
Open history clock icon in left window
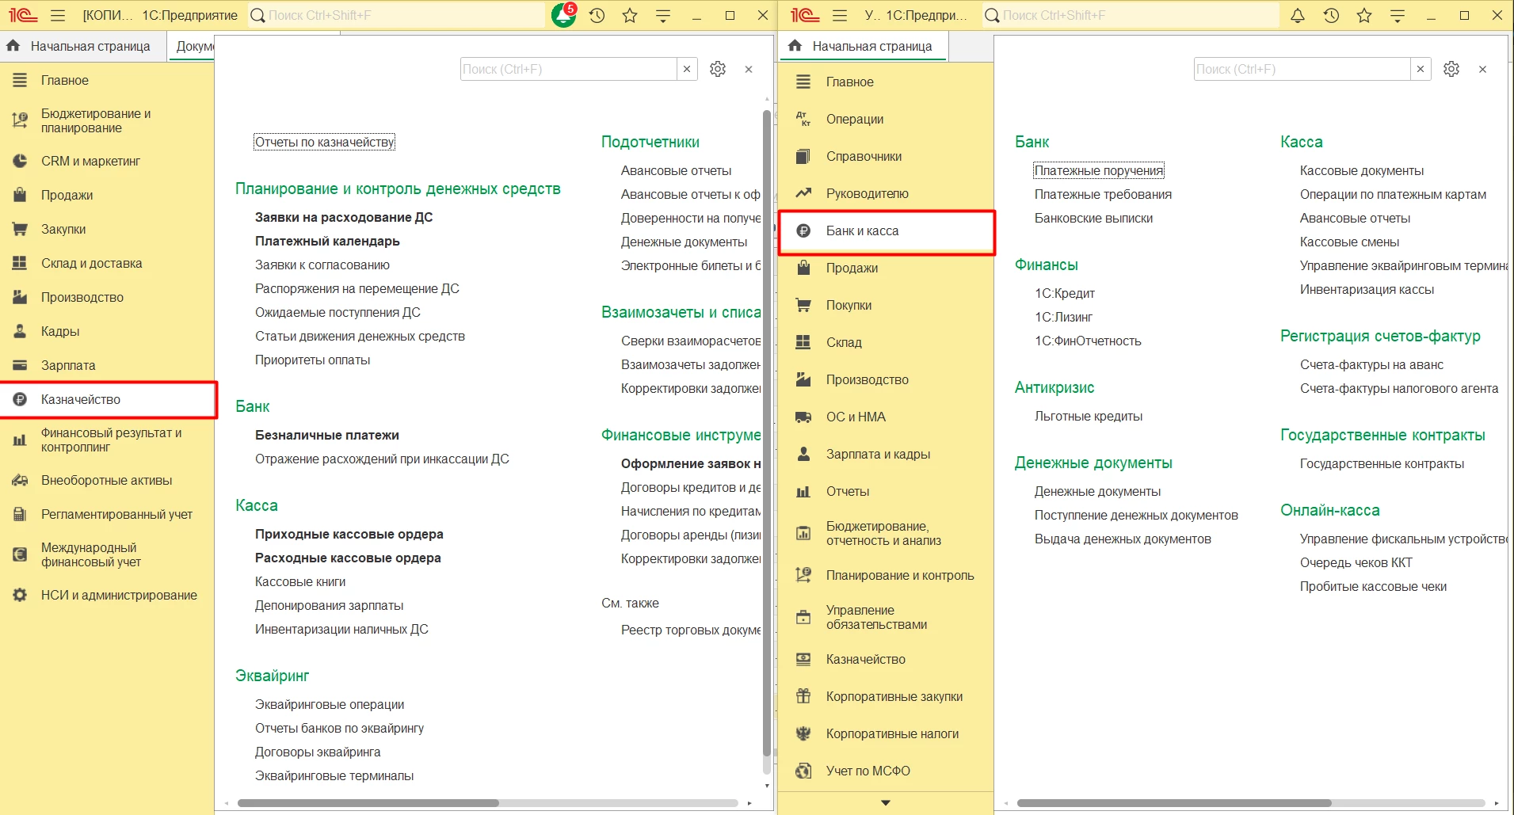[597, 15]
